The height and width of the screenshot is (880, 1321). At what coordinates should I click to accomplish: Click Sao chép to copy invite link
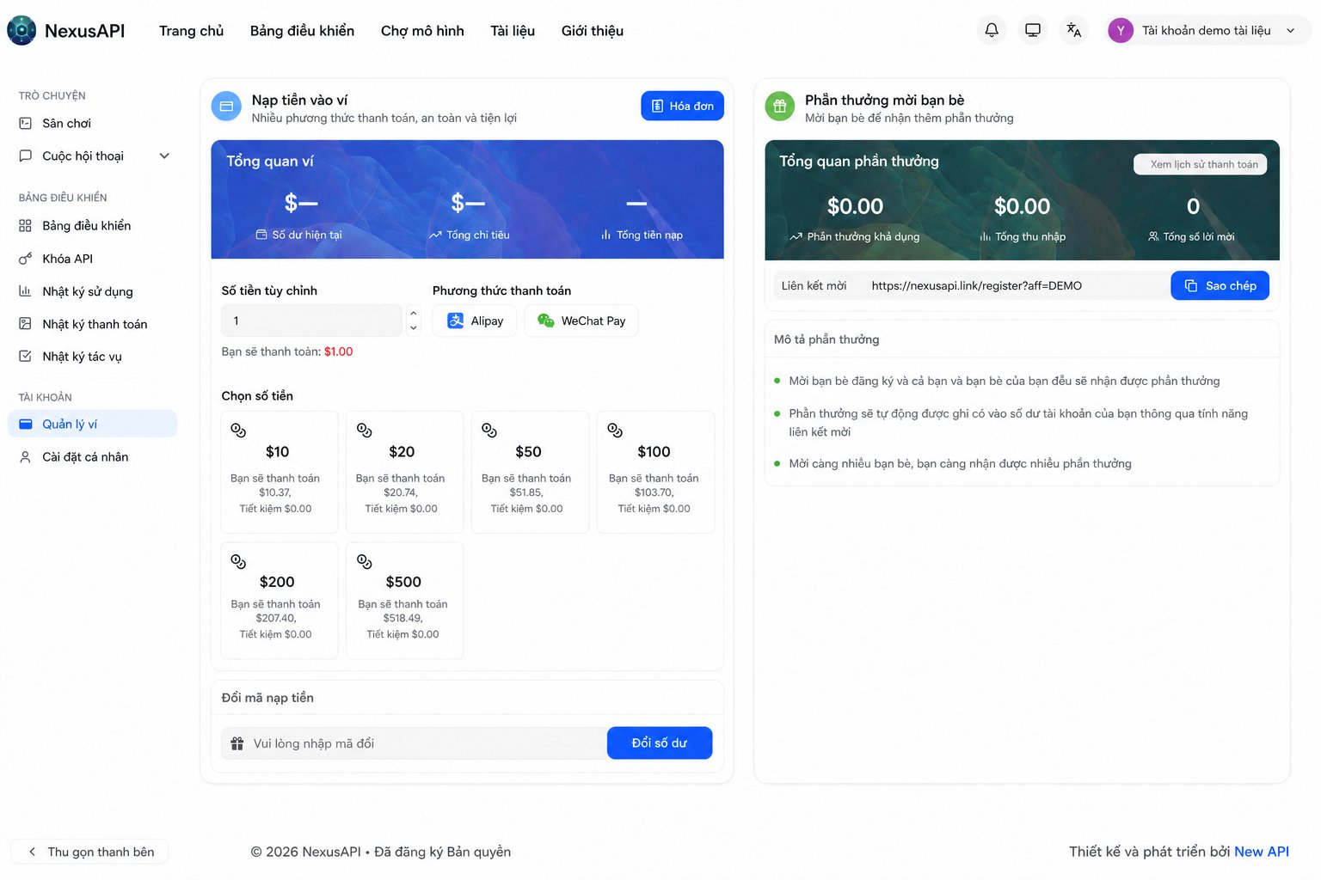[1220, 285]
